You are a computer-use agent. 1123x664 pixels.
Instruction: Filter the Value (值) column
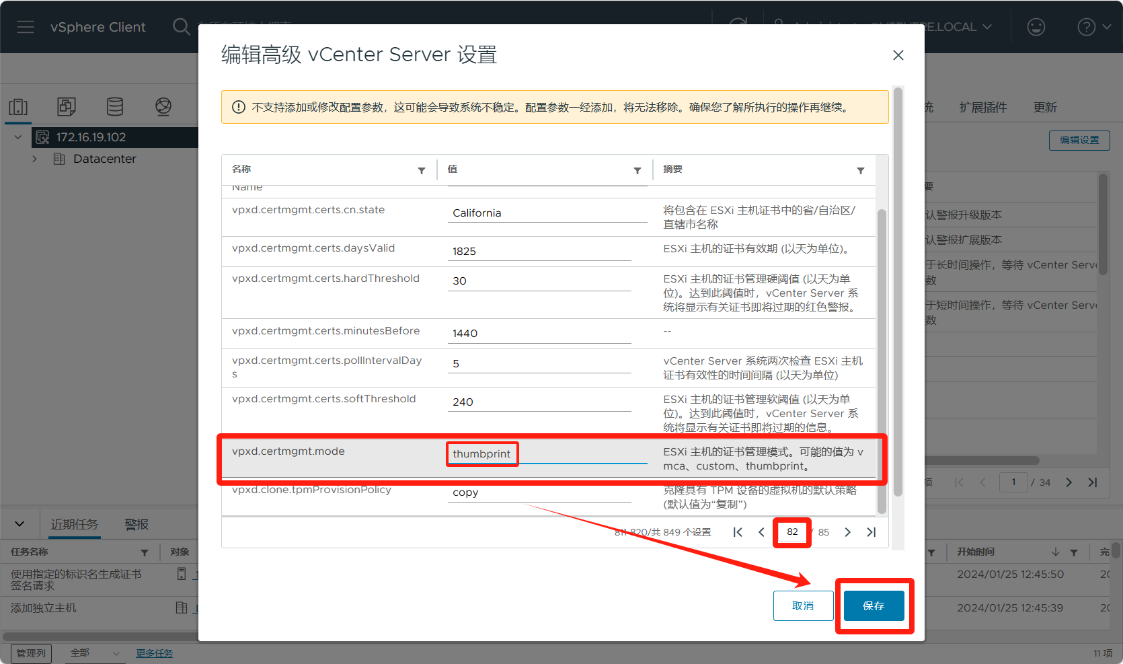tap(637, 171)
